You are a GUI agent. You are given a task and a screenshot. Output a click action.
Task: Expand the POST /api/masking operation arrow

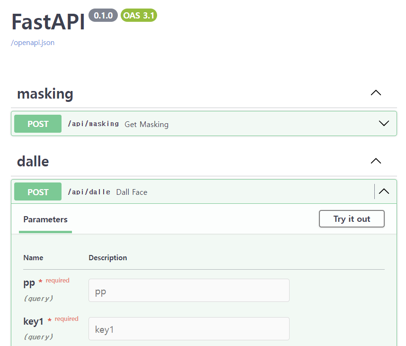click(x=384, y=123)
